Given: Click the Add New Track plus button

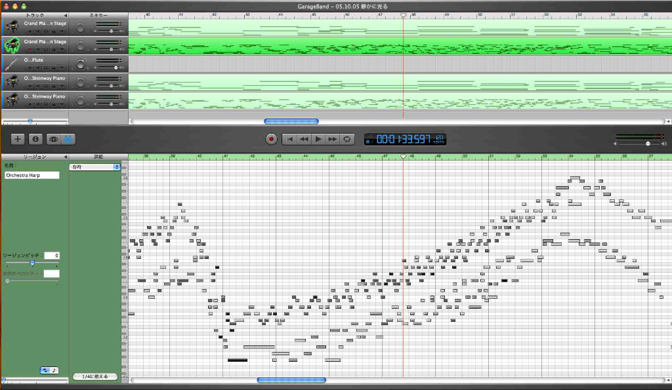Looking at the screenshot, I should coord(18,139).
